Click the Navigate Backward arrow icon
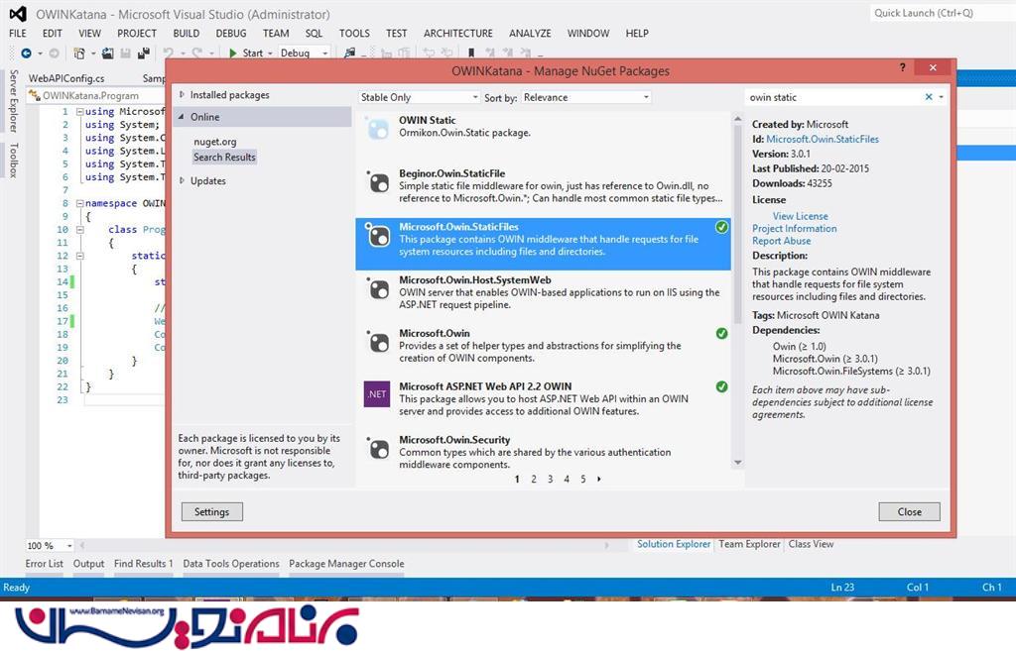Screen dimensions: 1016x651 (x=26, y=53)
